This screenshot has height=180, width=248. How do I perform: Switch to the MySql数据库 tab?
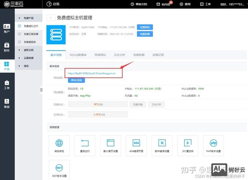tap(78, 55)
